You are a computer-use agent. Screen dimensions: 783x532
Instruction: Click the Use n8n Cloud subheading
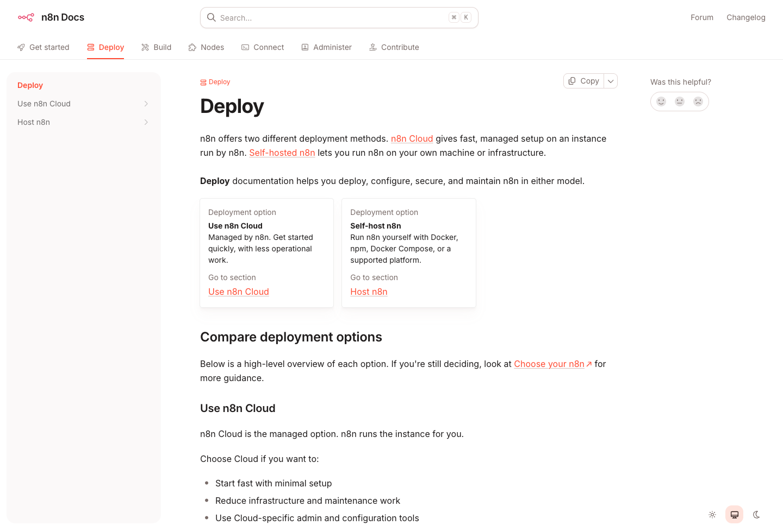pos(238,408)
